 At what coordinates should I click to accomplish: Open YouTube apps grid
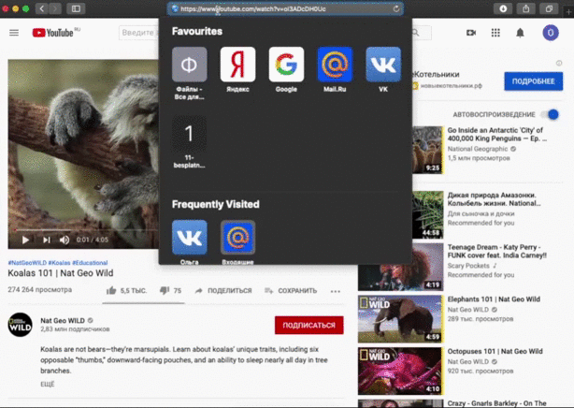(x=495, y=33)
